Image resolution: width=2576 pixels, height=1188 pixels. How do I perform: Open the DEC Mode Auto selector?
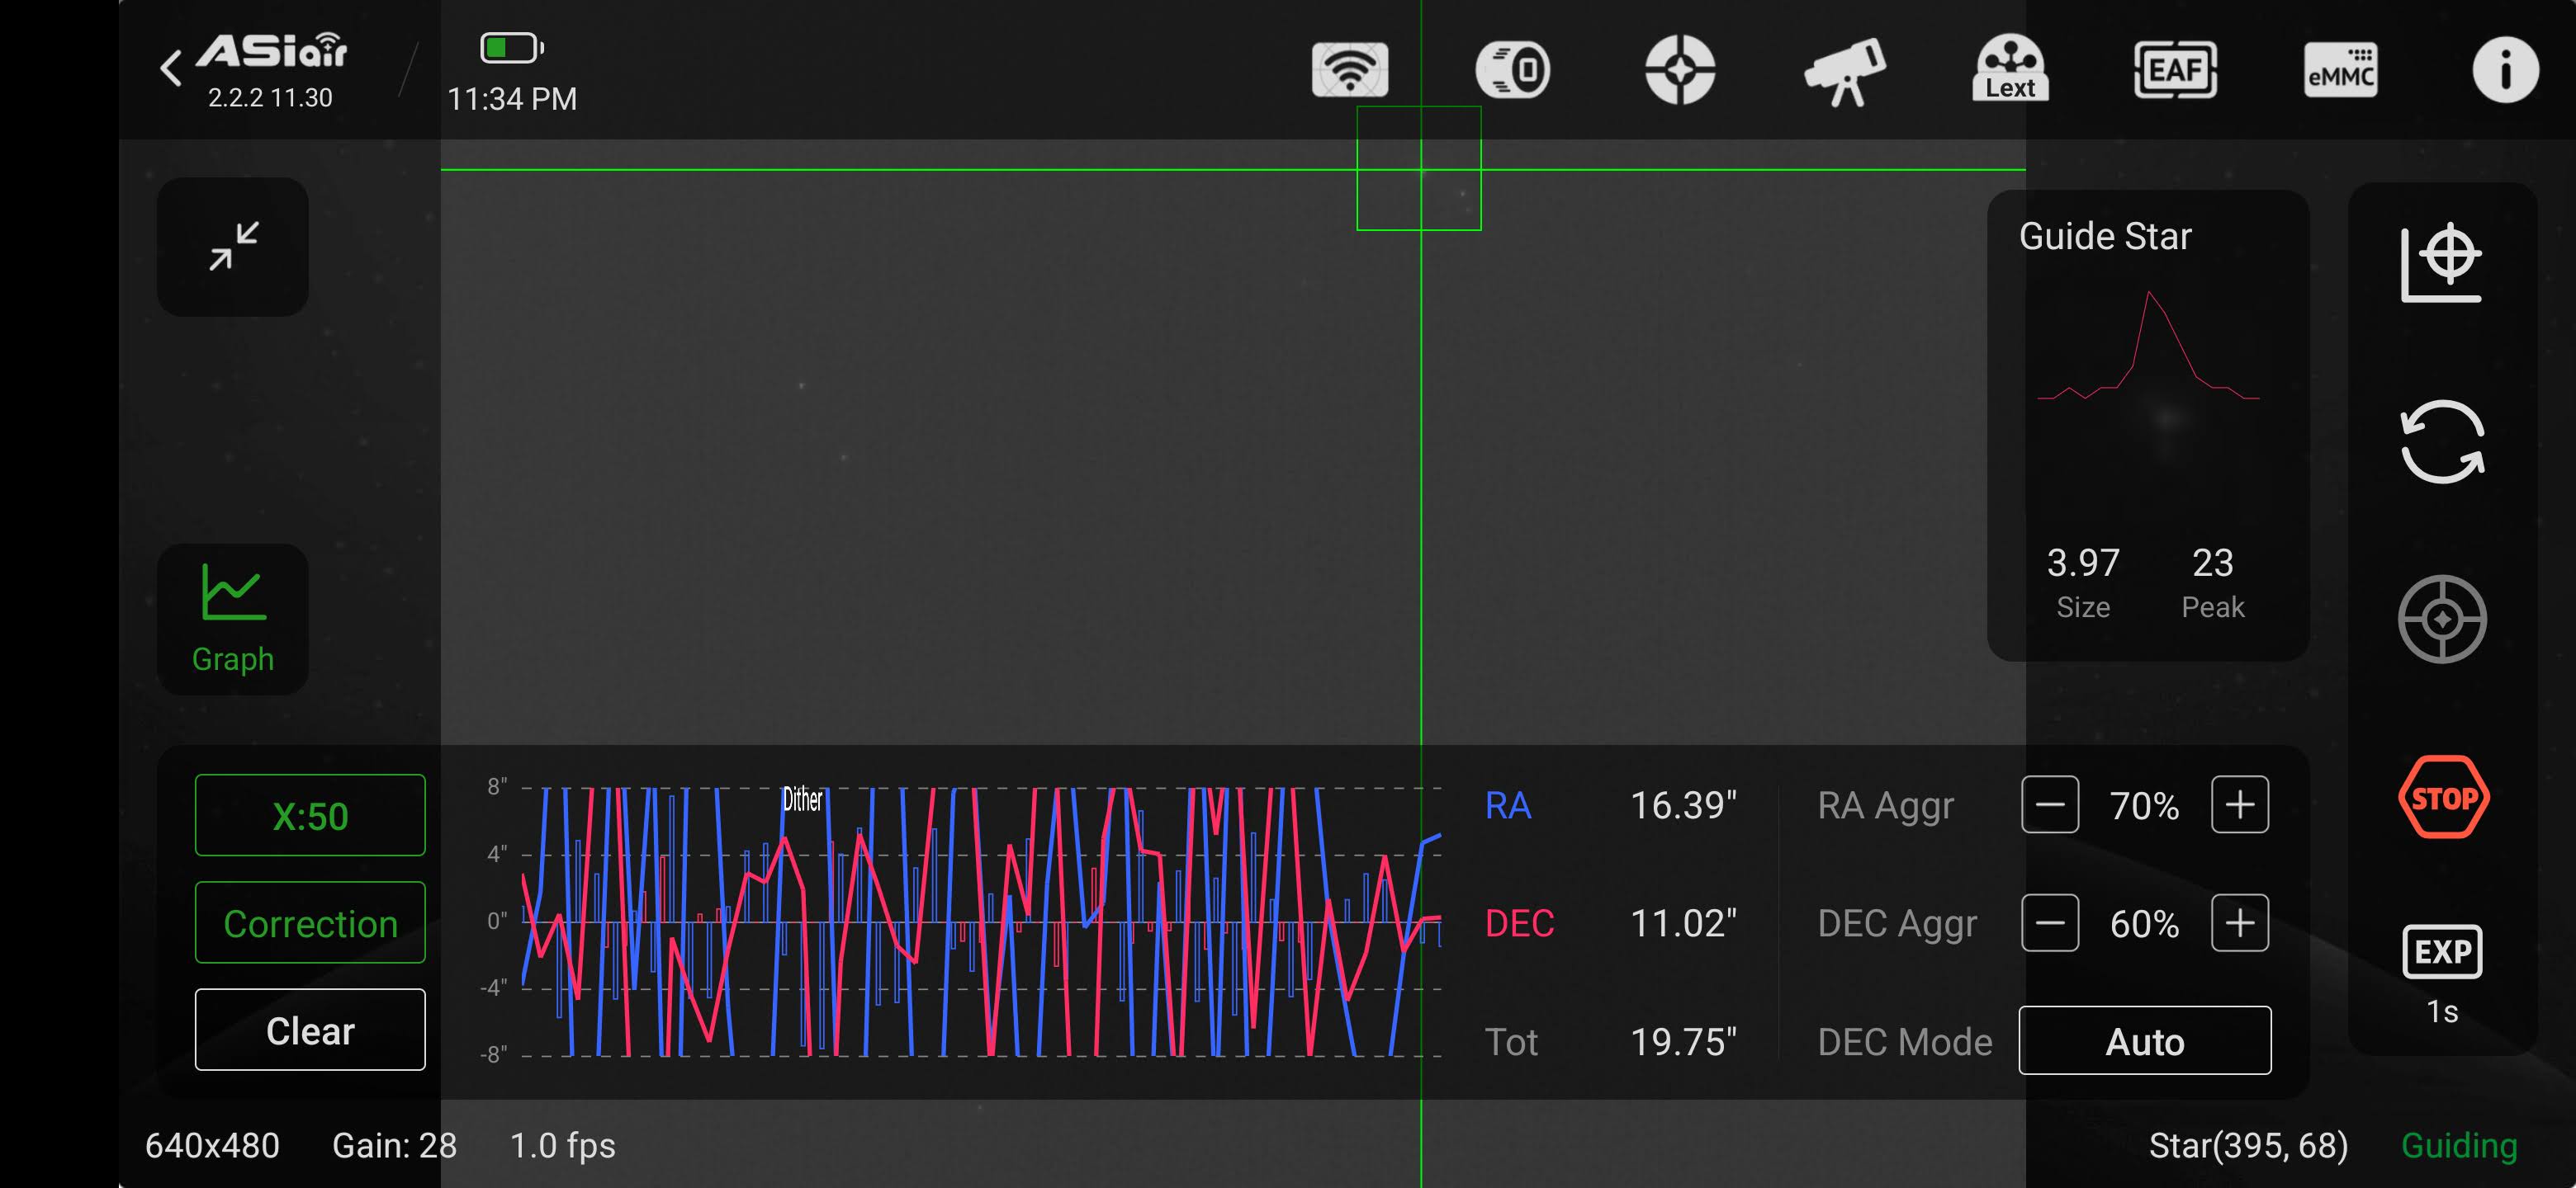[2145, 1041]
